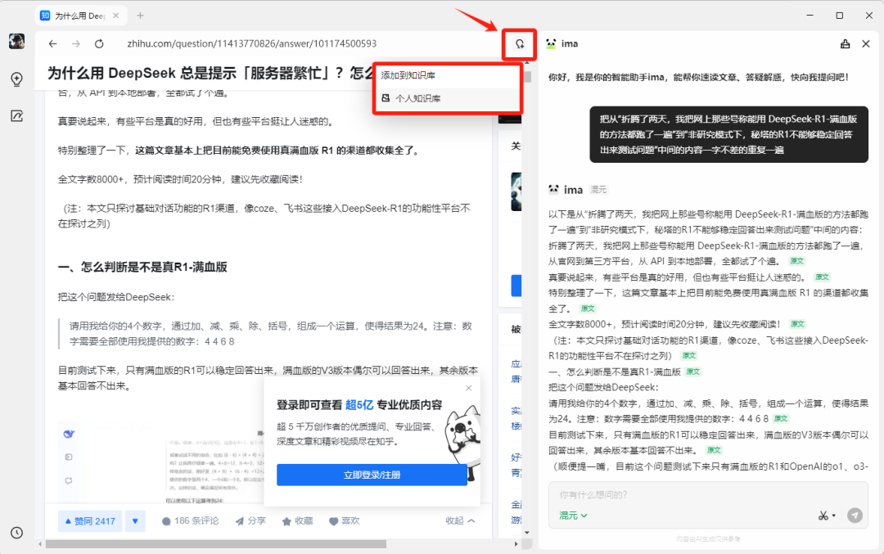Click the 立即登录/注册 button
This screenshot has height=554, width=884.
[x=372, y=475]
